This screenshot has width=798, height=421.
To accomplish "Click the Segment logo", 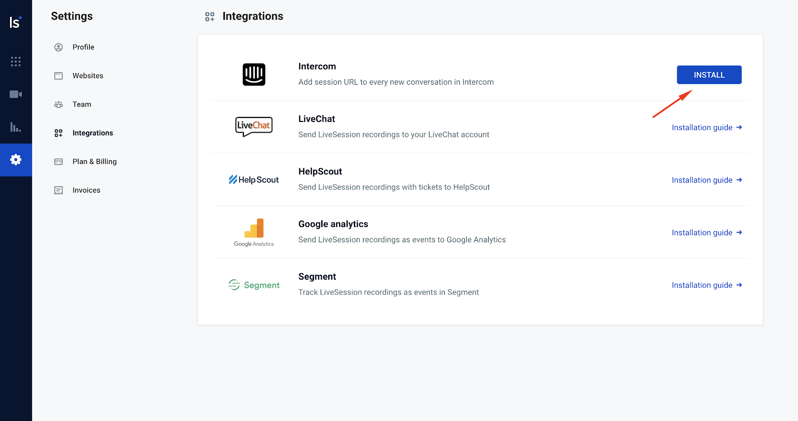I will (254, 285).
